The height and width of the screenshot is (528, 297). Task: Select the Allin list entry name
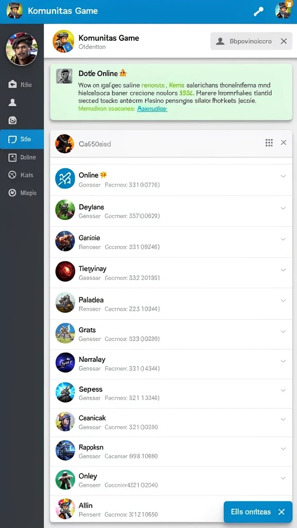point(86,505)
